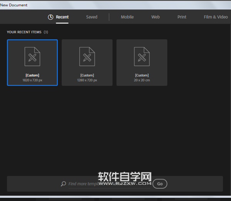231x201 pixels.
Task: Click the [Custom] title of the middle preset
Action: pos(87,75)
